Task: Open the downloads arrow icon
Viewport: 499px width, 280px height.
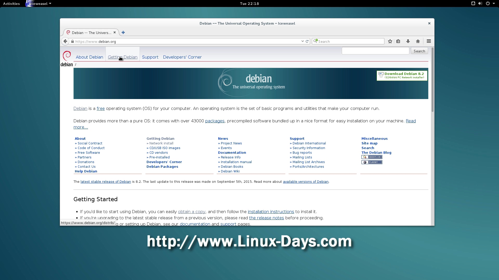Action: pos(408,41)
